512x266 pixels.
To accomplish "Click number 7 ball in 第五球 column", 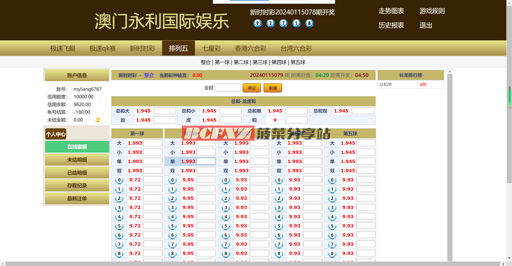I will pos(332,244).
